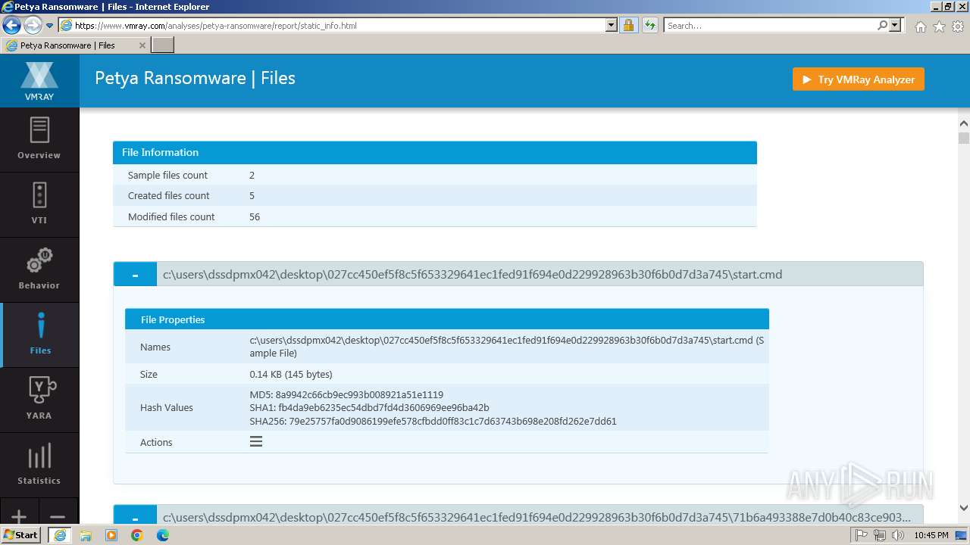Click the Sample files count row

435,175
